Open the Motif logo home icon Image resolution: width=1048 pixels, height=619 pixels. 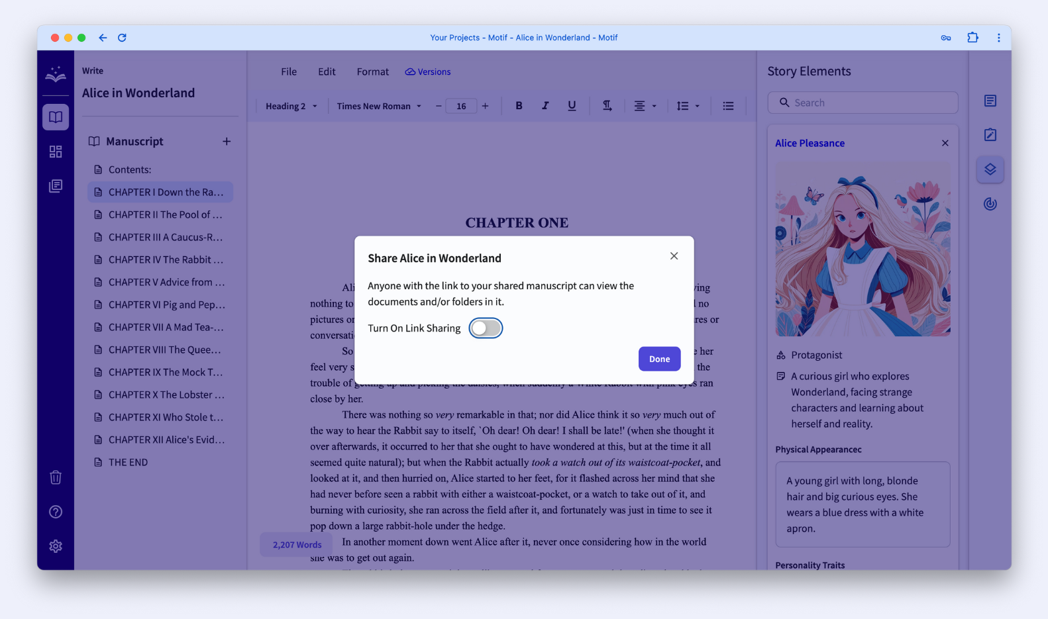pyautogui.click(x=56, y=74)
